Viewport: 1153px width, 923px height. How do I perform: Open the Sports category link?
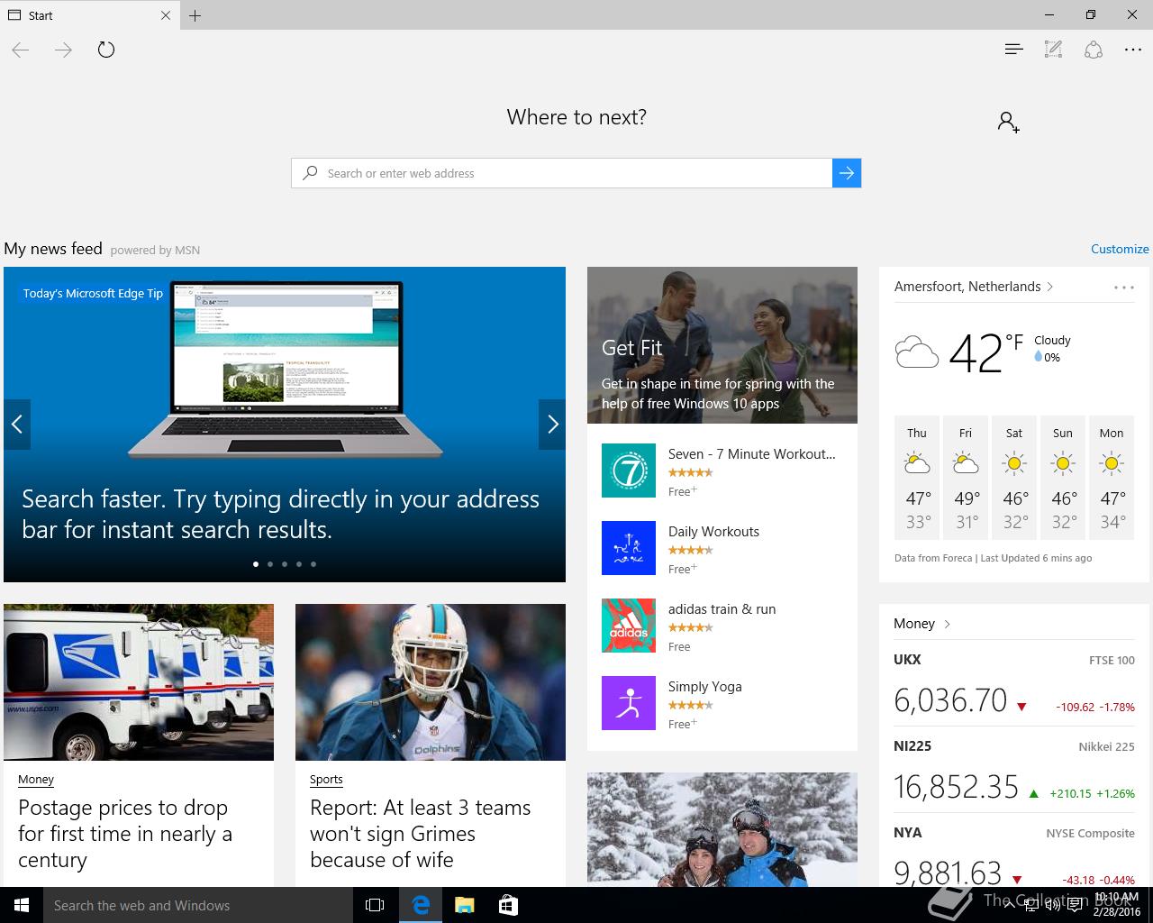click(x=326, y=780)
